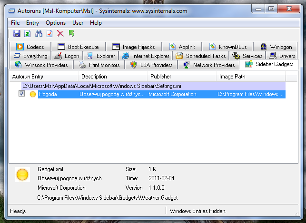
Task: Click the Find binoculars icon
Action: 39,34
